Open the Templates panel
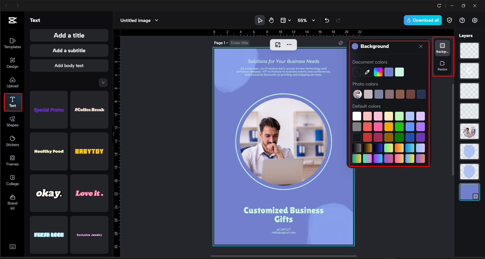This screenshot has height=259, width=485. 12,43
